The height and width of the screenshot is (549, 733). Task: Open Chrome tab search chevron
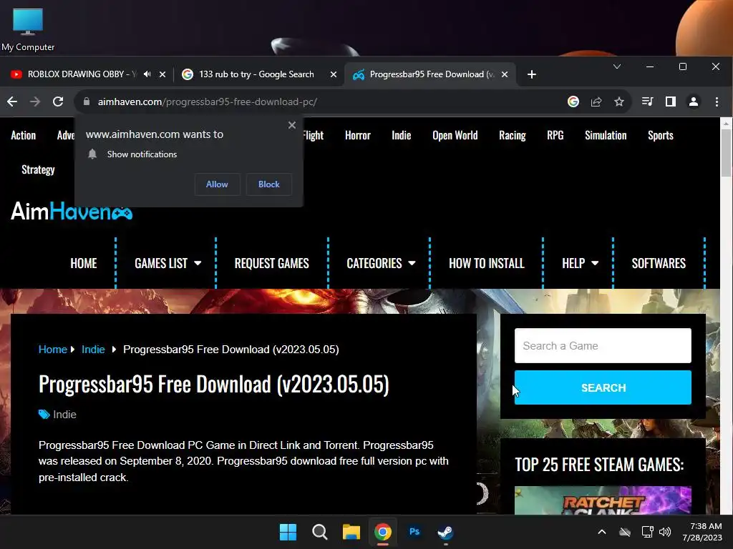click(617, 66)
